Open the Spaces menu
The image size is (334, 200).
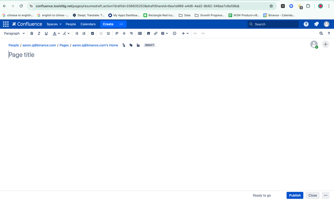[x=54, y=24]
